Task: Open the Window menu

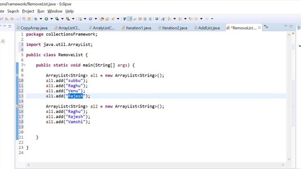Action: coord(55,11)
